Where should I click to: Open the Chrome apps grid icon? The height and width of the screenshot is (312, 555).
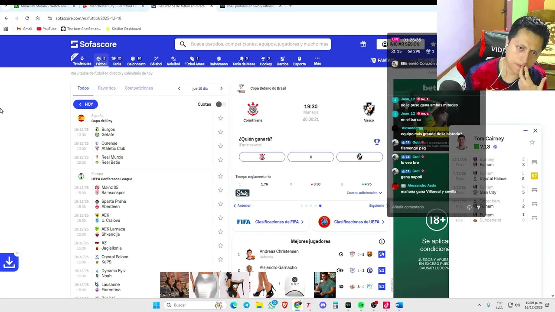click(6, 29)
